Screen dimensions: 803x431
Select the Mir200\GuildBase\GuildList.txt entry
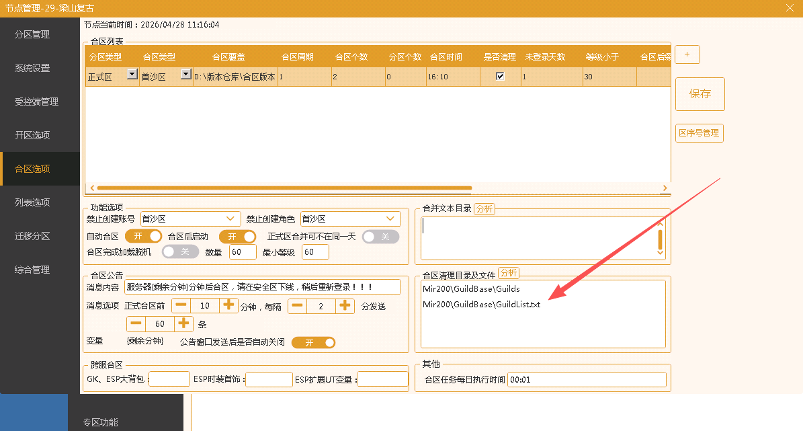pos(481,305)
